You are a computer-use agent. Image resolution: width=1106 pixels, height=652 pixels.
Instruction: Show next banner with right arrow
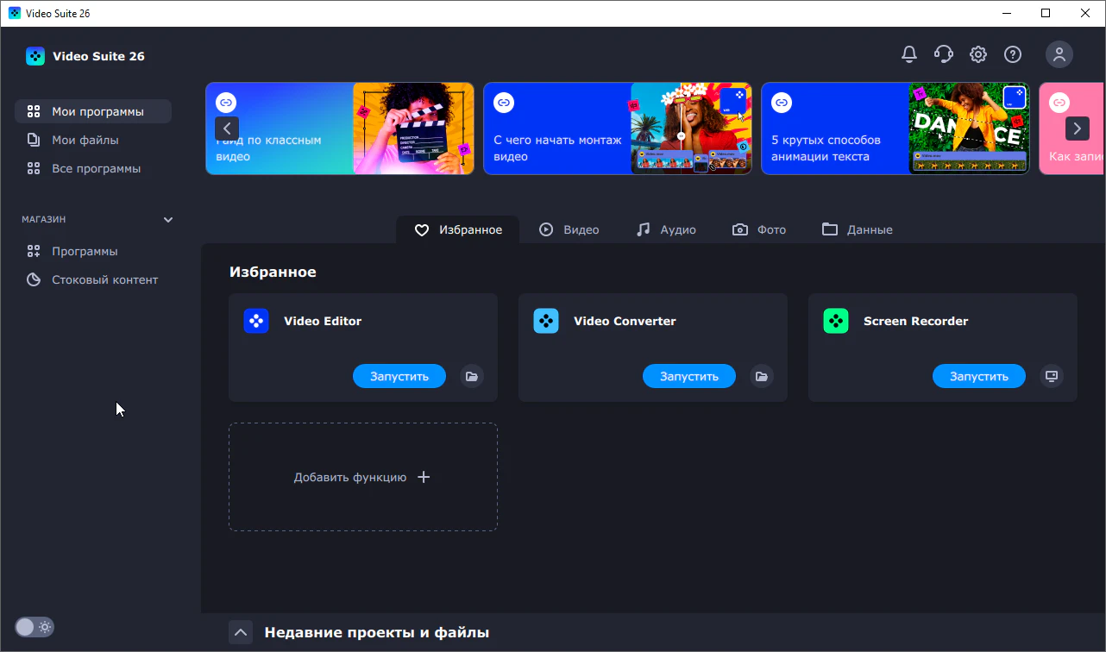1078,129
